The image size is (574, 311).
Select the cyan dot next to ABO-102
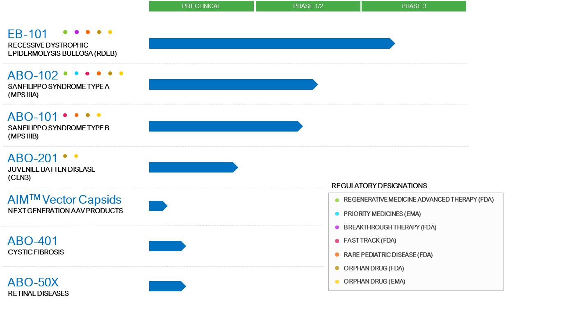pyautogui.click(x=76, y=74)
